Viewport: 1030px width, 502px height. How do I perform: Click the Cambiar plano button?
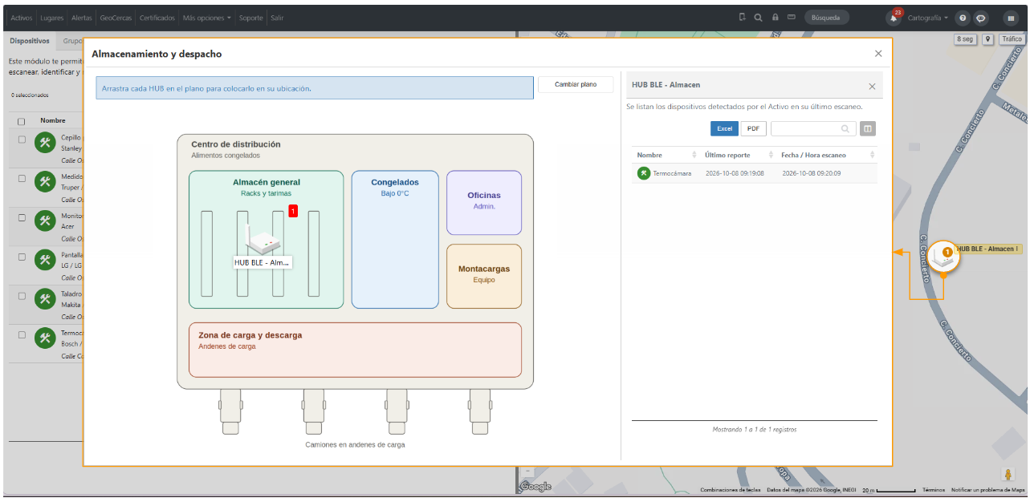click(576, 84)
